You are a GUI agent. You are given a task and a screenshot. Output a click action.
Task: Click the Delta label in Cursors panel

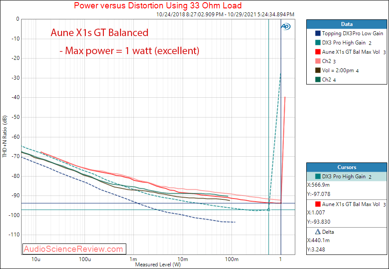pos(328,232)
